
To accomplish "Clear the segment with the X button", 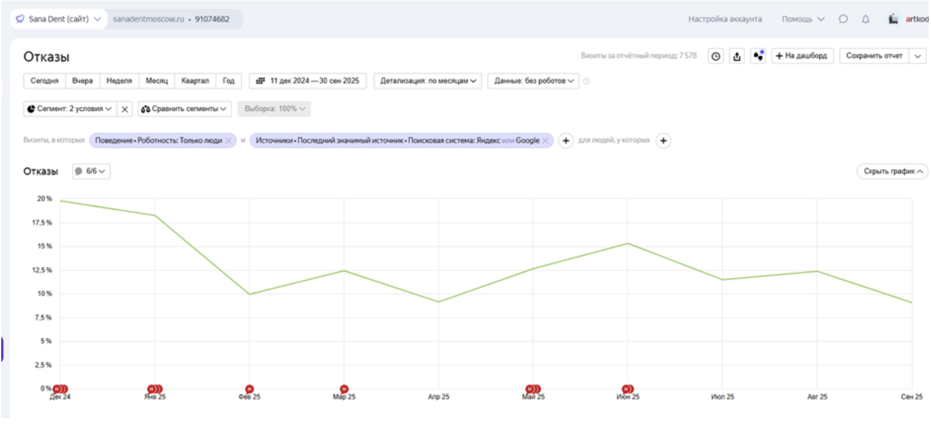I will click(125, 109).
